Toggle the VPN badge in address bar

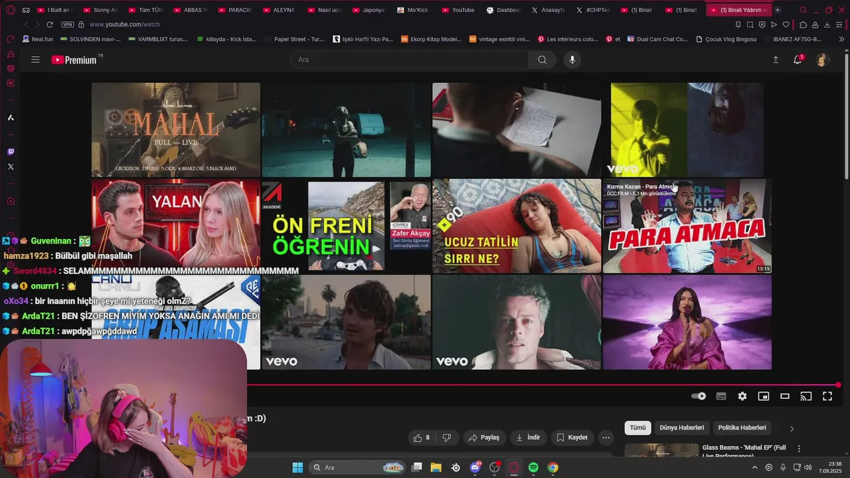click(68, 25)
